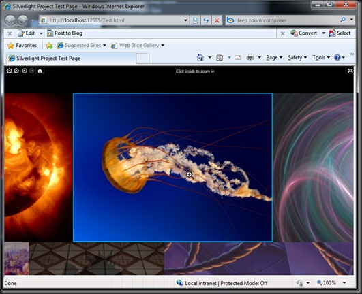362x294 pixels.
Task: Toggle full screen in the Deep Zoom viewer
Action: tap(350, 71)
